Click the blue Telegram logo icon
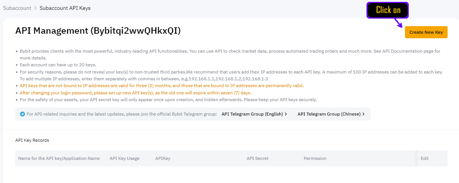Screen dimensions: 459x183 [x=22, y=114]
